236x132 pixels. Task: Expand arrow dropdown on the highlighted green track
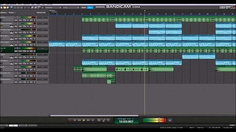pyautogui.click(x=35, y=51)
